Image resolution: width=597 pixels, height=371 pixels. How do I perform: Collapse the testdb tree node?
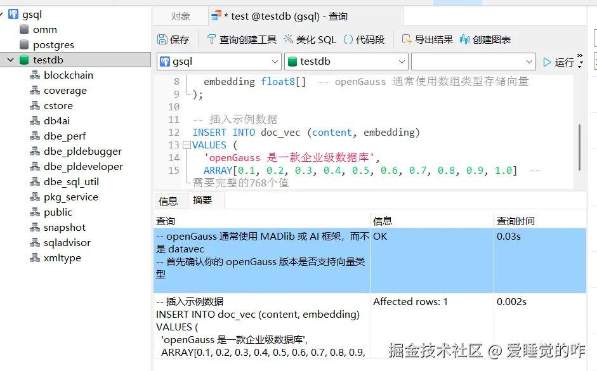pyautogui.click(x=11, y=60)
